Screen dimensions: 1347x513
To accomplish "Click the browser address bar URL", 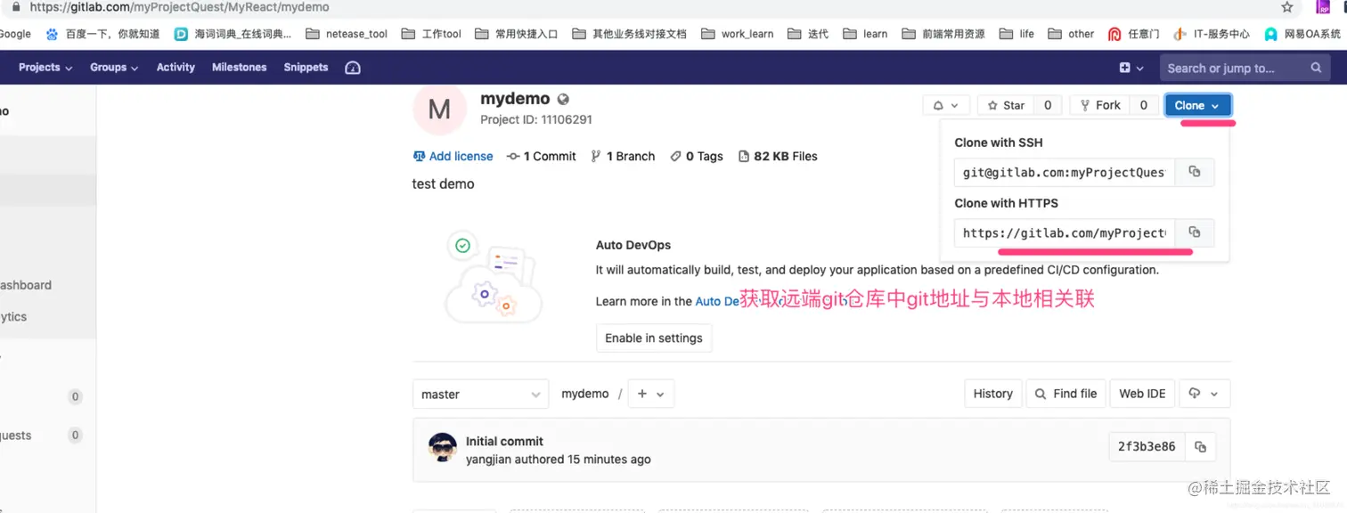I will pyautogui.click(x=179, y=7).
